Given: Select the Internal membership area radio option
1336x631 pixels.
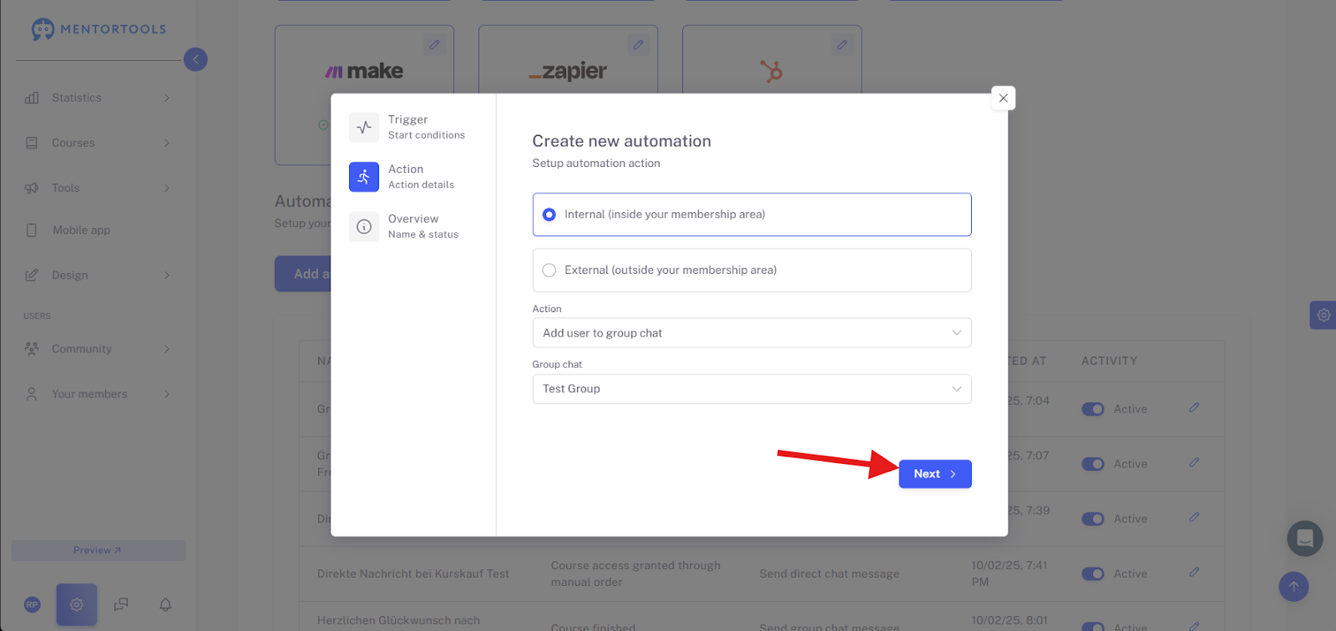Looking at the screenshot, I should pos(751,215).
